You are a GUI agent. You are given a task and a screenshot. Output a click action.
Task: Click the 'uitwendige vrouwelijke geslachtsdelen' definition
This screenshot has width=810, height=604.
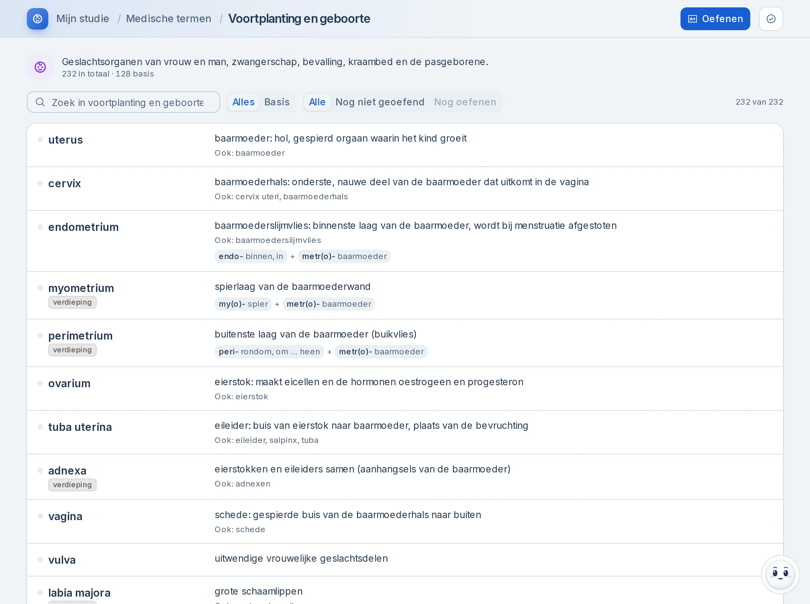301,559
